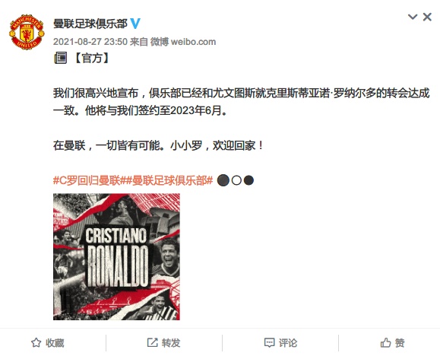Click the weibo.com source link
Screen dimensions: 440x356
pos(193,42)
